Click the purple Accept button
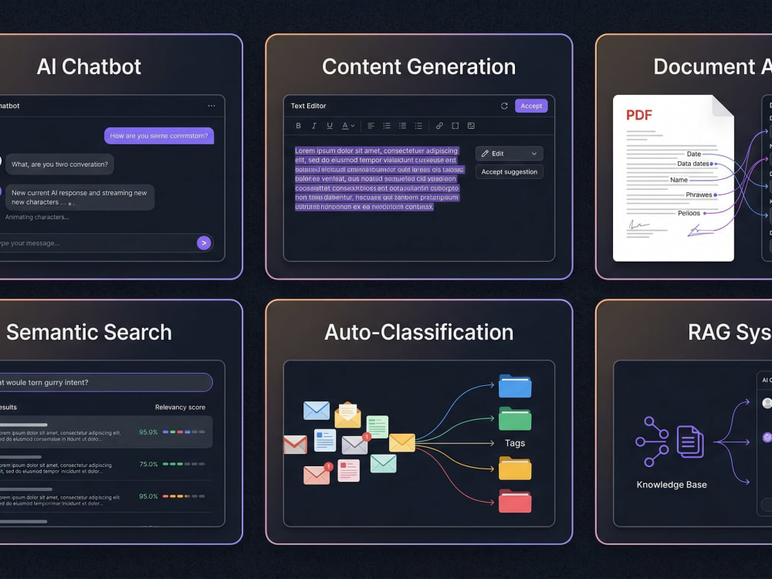Image resolution: width=772 pixels, height=579 pixels. tap(531, 106)
